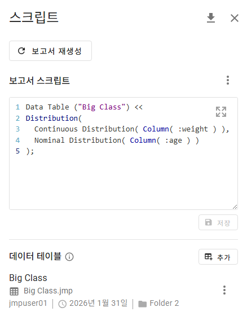Click 추가 to add a data table

tap(218, 257)
